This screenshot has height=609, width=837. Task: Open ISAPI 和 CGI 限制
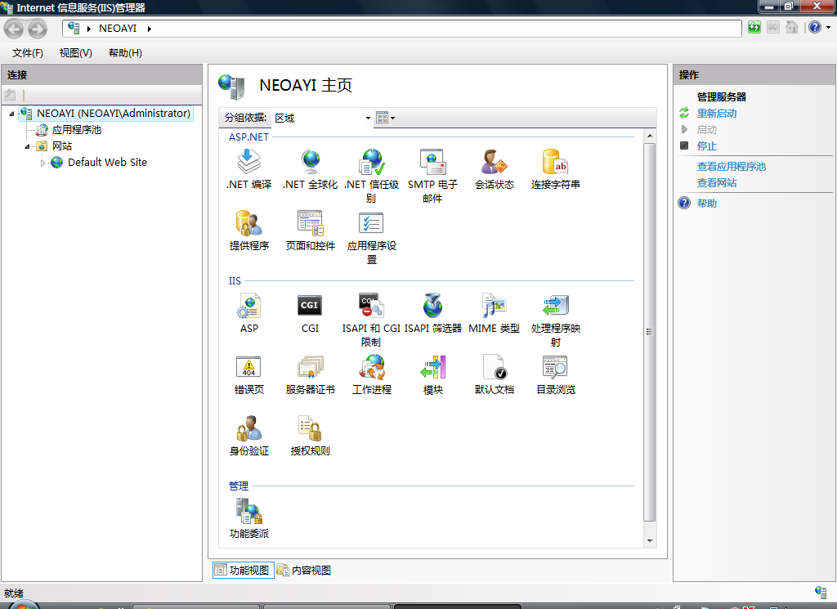pyautogui.click(x=372, y=320)
